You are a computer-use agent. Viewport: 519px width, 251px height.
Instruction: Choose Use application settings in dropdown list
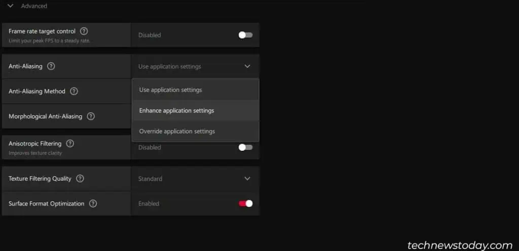(x=195, y=90)
